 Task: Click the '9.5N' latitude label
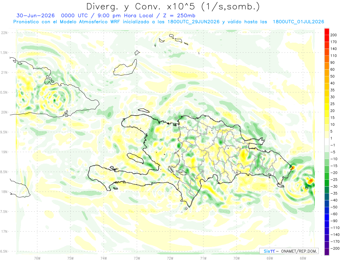tap(4, 132)
